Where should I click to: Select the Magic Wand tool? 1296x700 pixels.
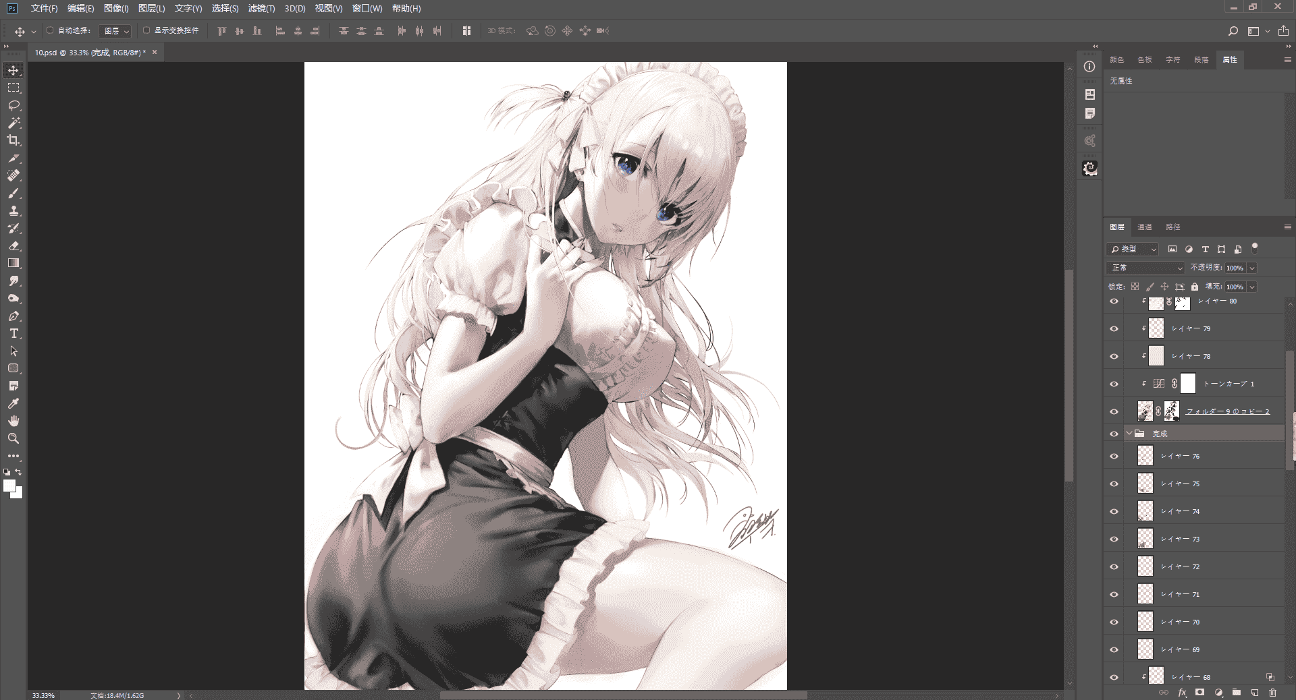coord(13,123)
